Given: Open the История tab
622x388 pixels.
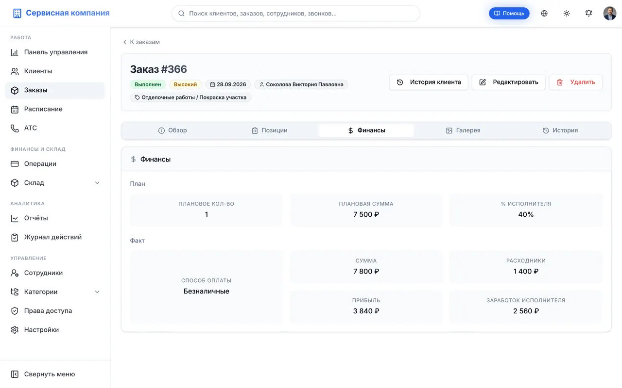Looking at the screenshot, I should pyautogui.click(x=560, y=130).
